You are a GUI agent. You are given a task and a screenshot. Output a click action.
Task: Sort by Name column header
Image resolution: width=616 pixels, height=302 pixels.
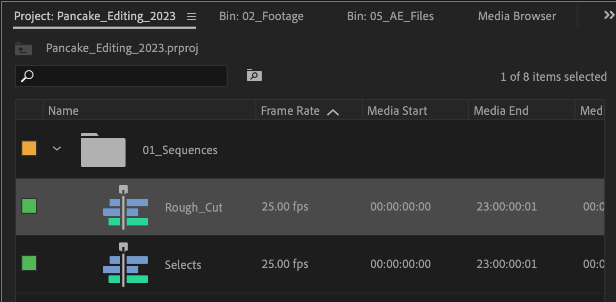(x=63, y=111)
